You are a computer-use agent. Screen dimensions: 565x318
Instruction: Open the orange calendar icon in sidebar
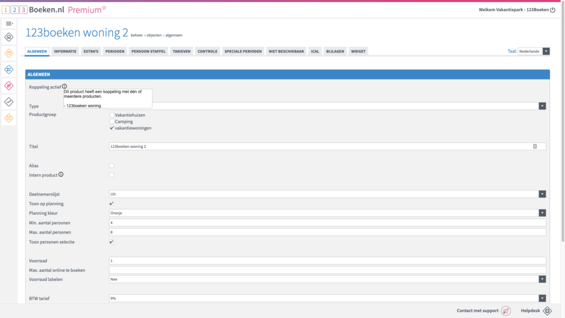[9, 54]
